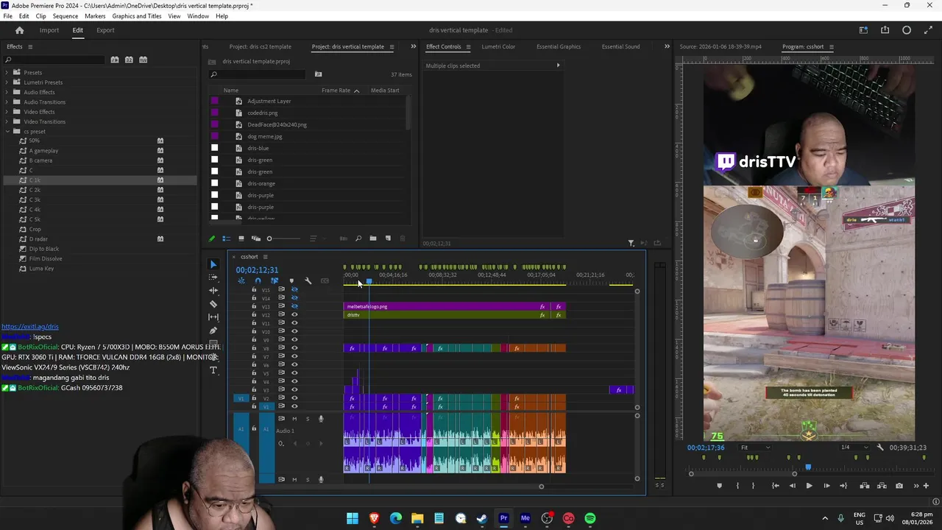This screenshot has height=530, width=942.
Task: Select the Ripple Edit tool
Action: pos(213,291)
